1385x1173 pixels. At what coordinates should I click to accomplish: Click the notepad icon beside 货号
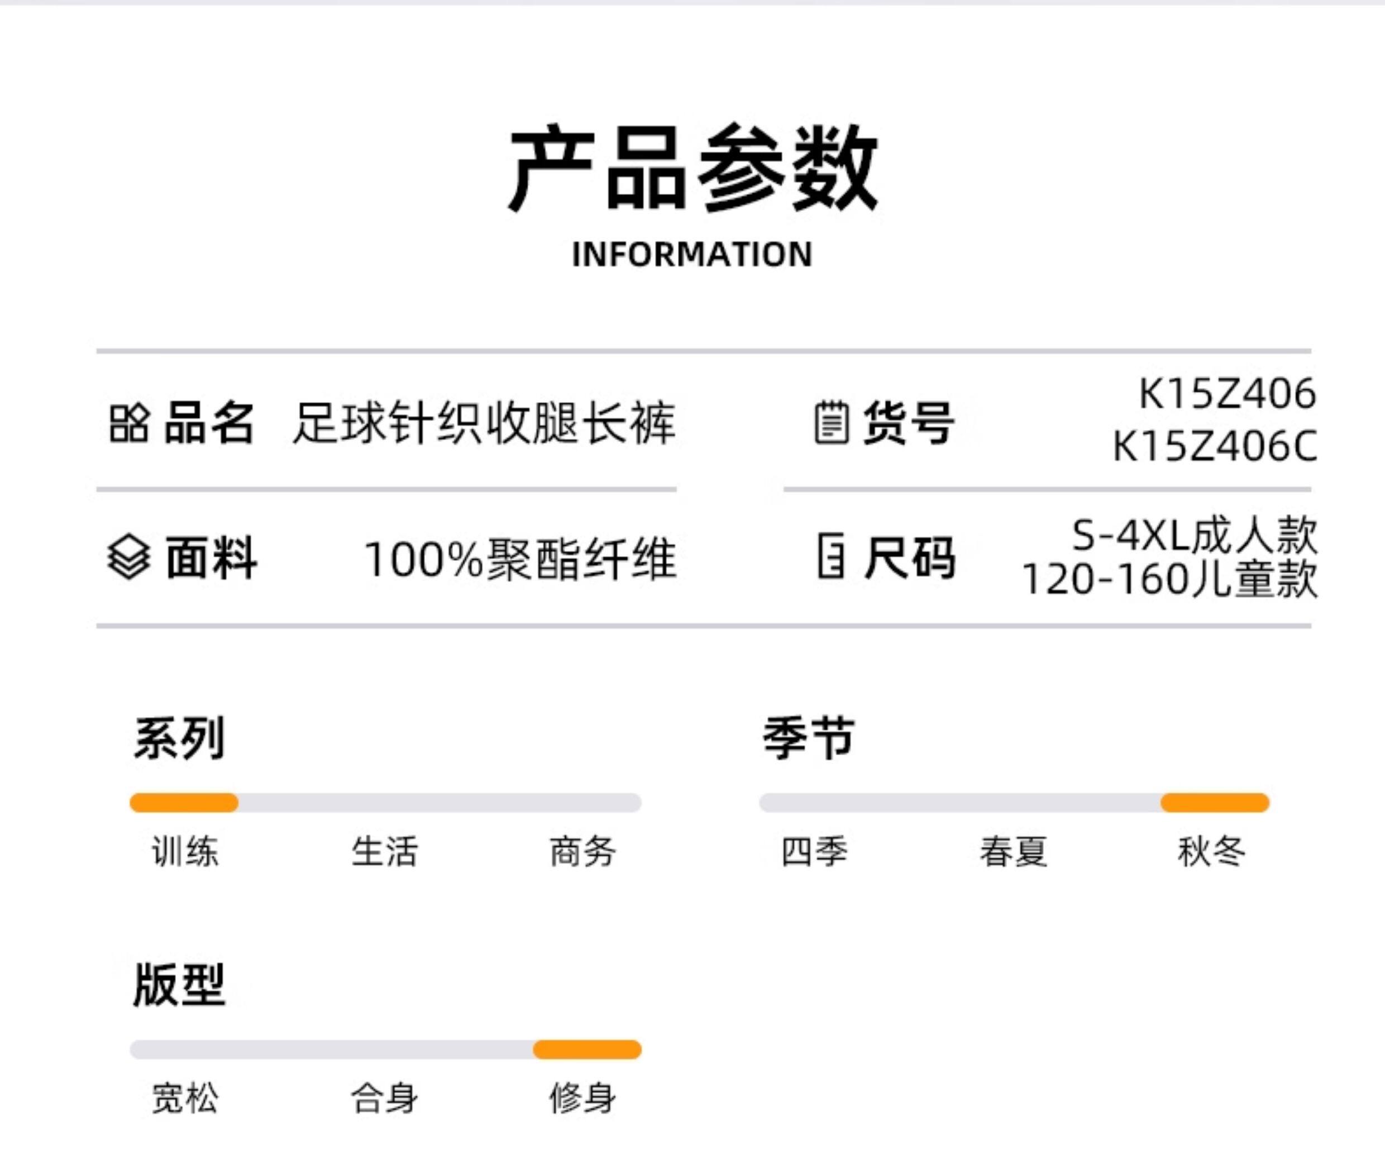831,422
